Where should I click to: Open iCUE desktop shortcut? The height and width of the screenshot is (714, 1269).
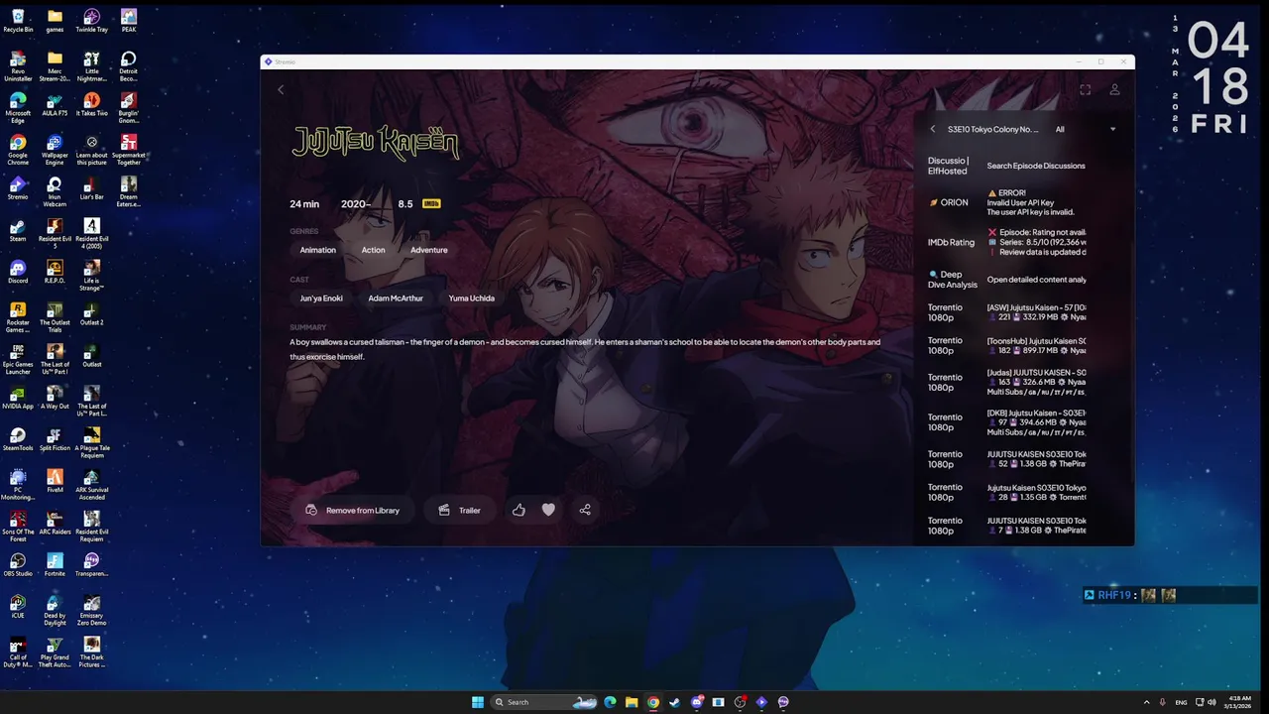[x=18, y=605]
